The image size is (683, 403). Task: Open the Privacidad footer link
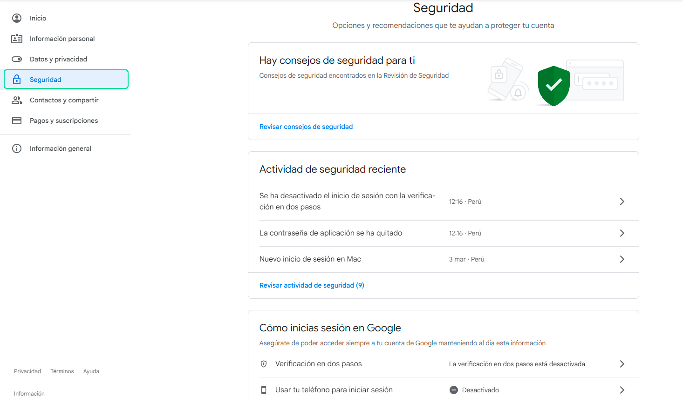pyautogui.click(x=27, y=371)
